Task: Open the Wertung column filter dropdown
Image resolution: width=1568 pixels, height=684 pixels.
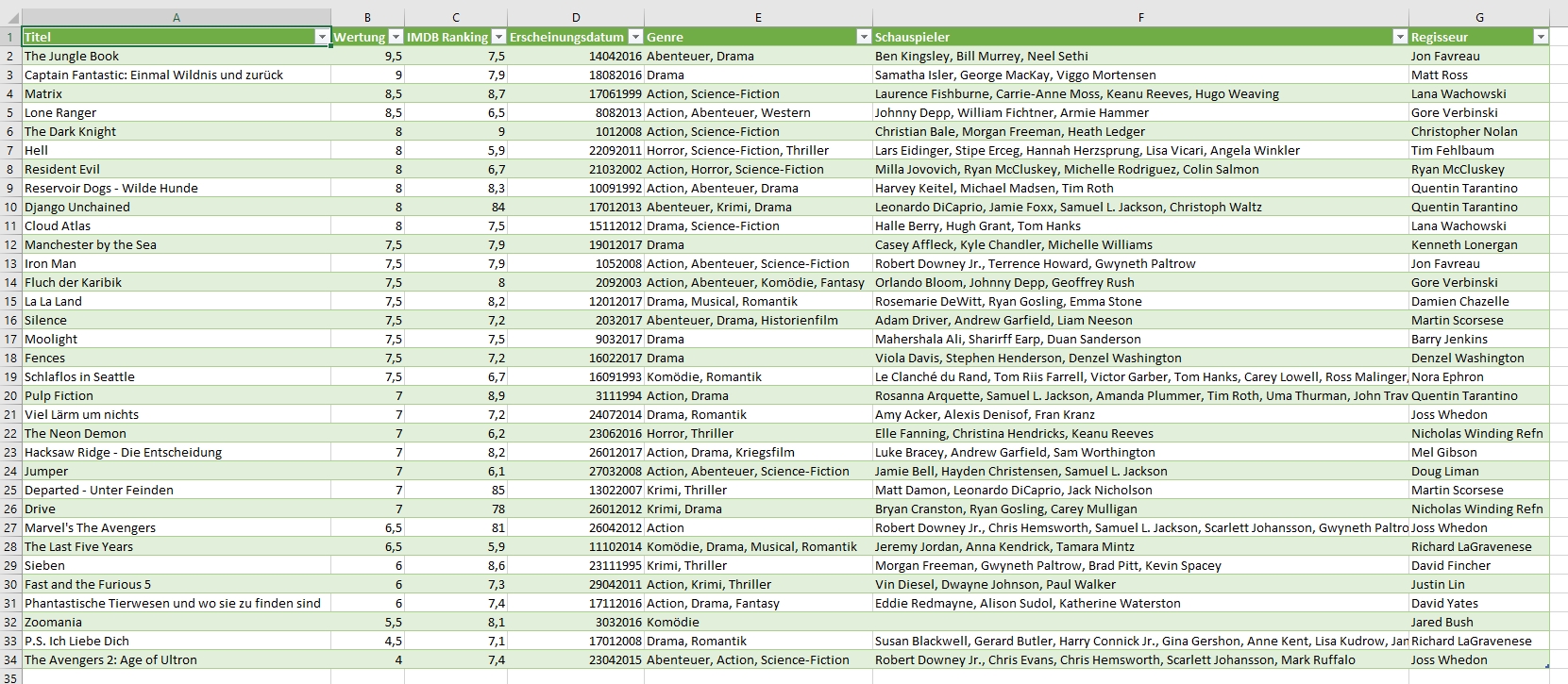Action: click(395, 37)
